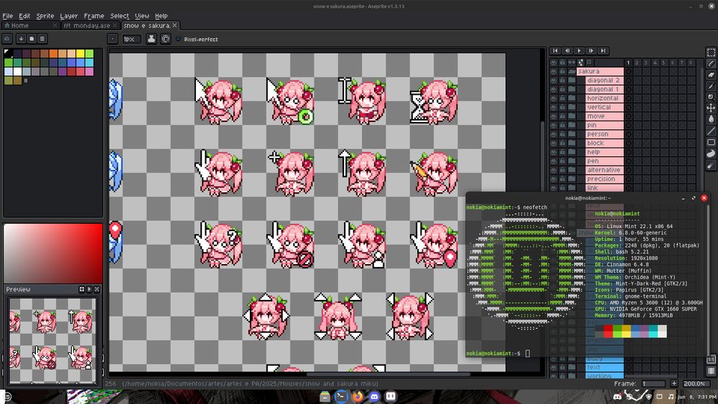718x404 pixels.
Task: Close the snow e sakura tab
Action: point(174,26)
